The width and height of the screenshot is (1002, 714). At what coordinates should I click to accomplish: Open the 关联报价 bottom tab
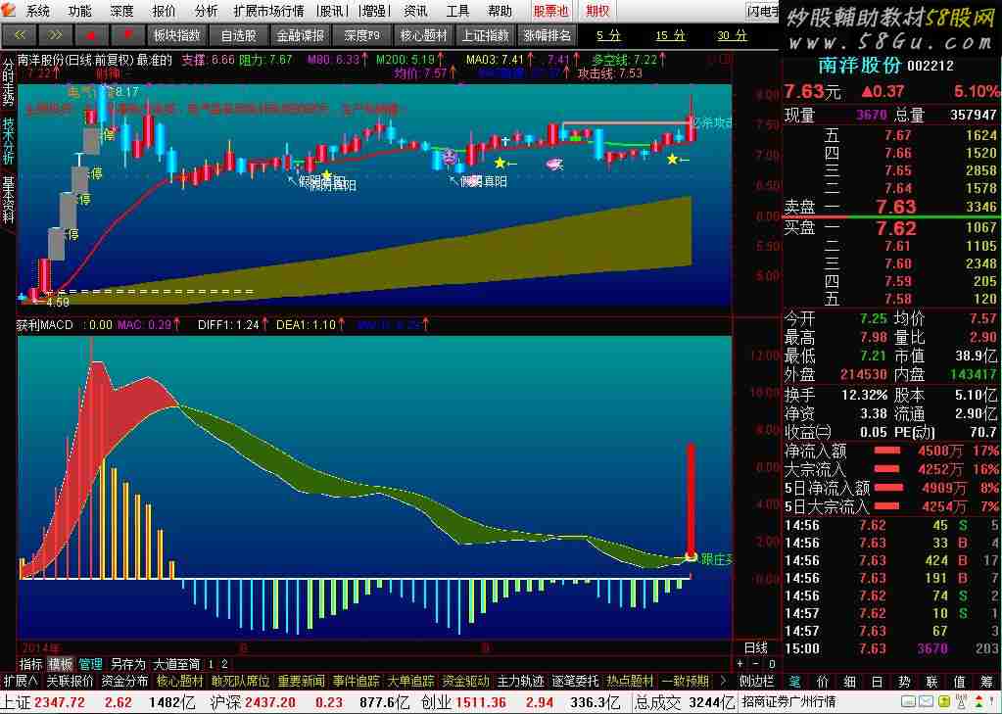click(x=70, y=682)
